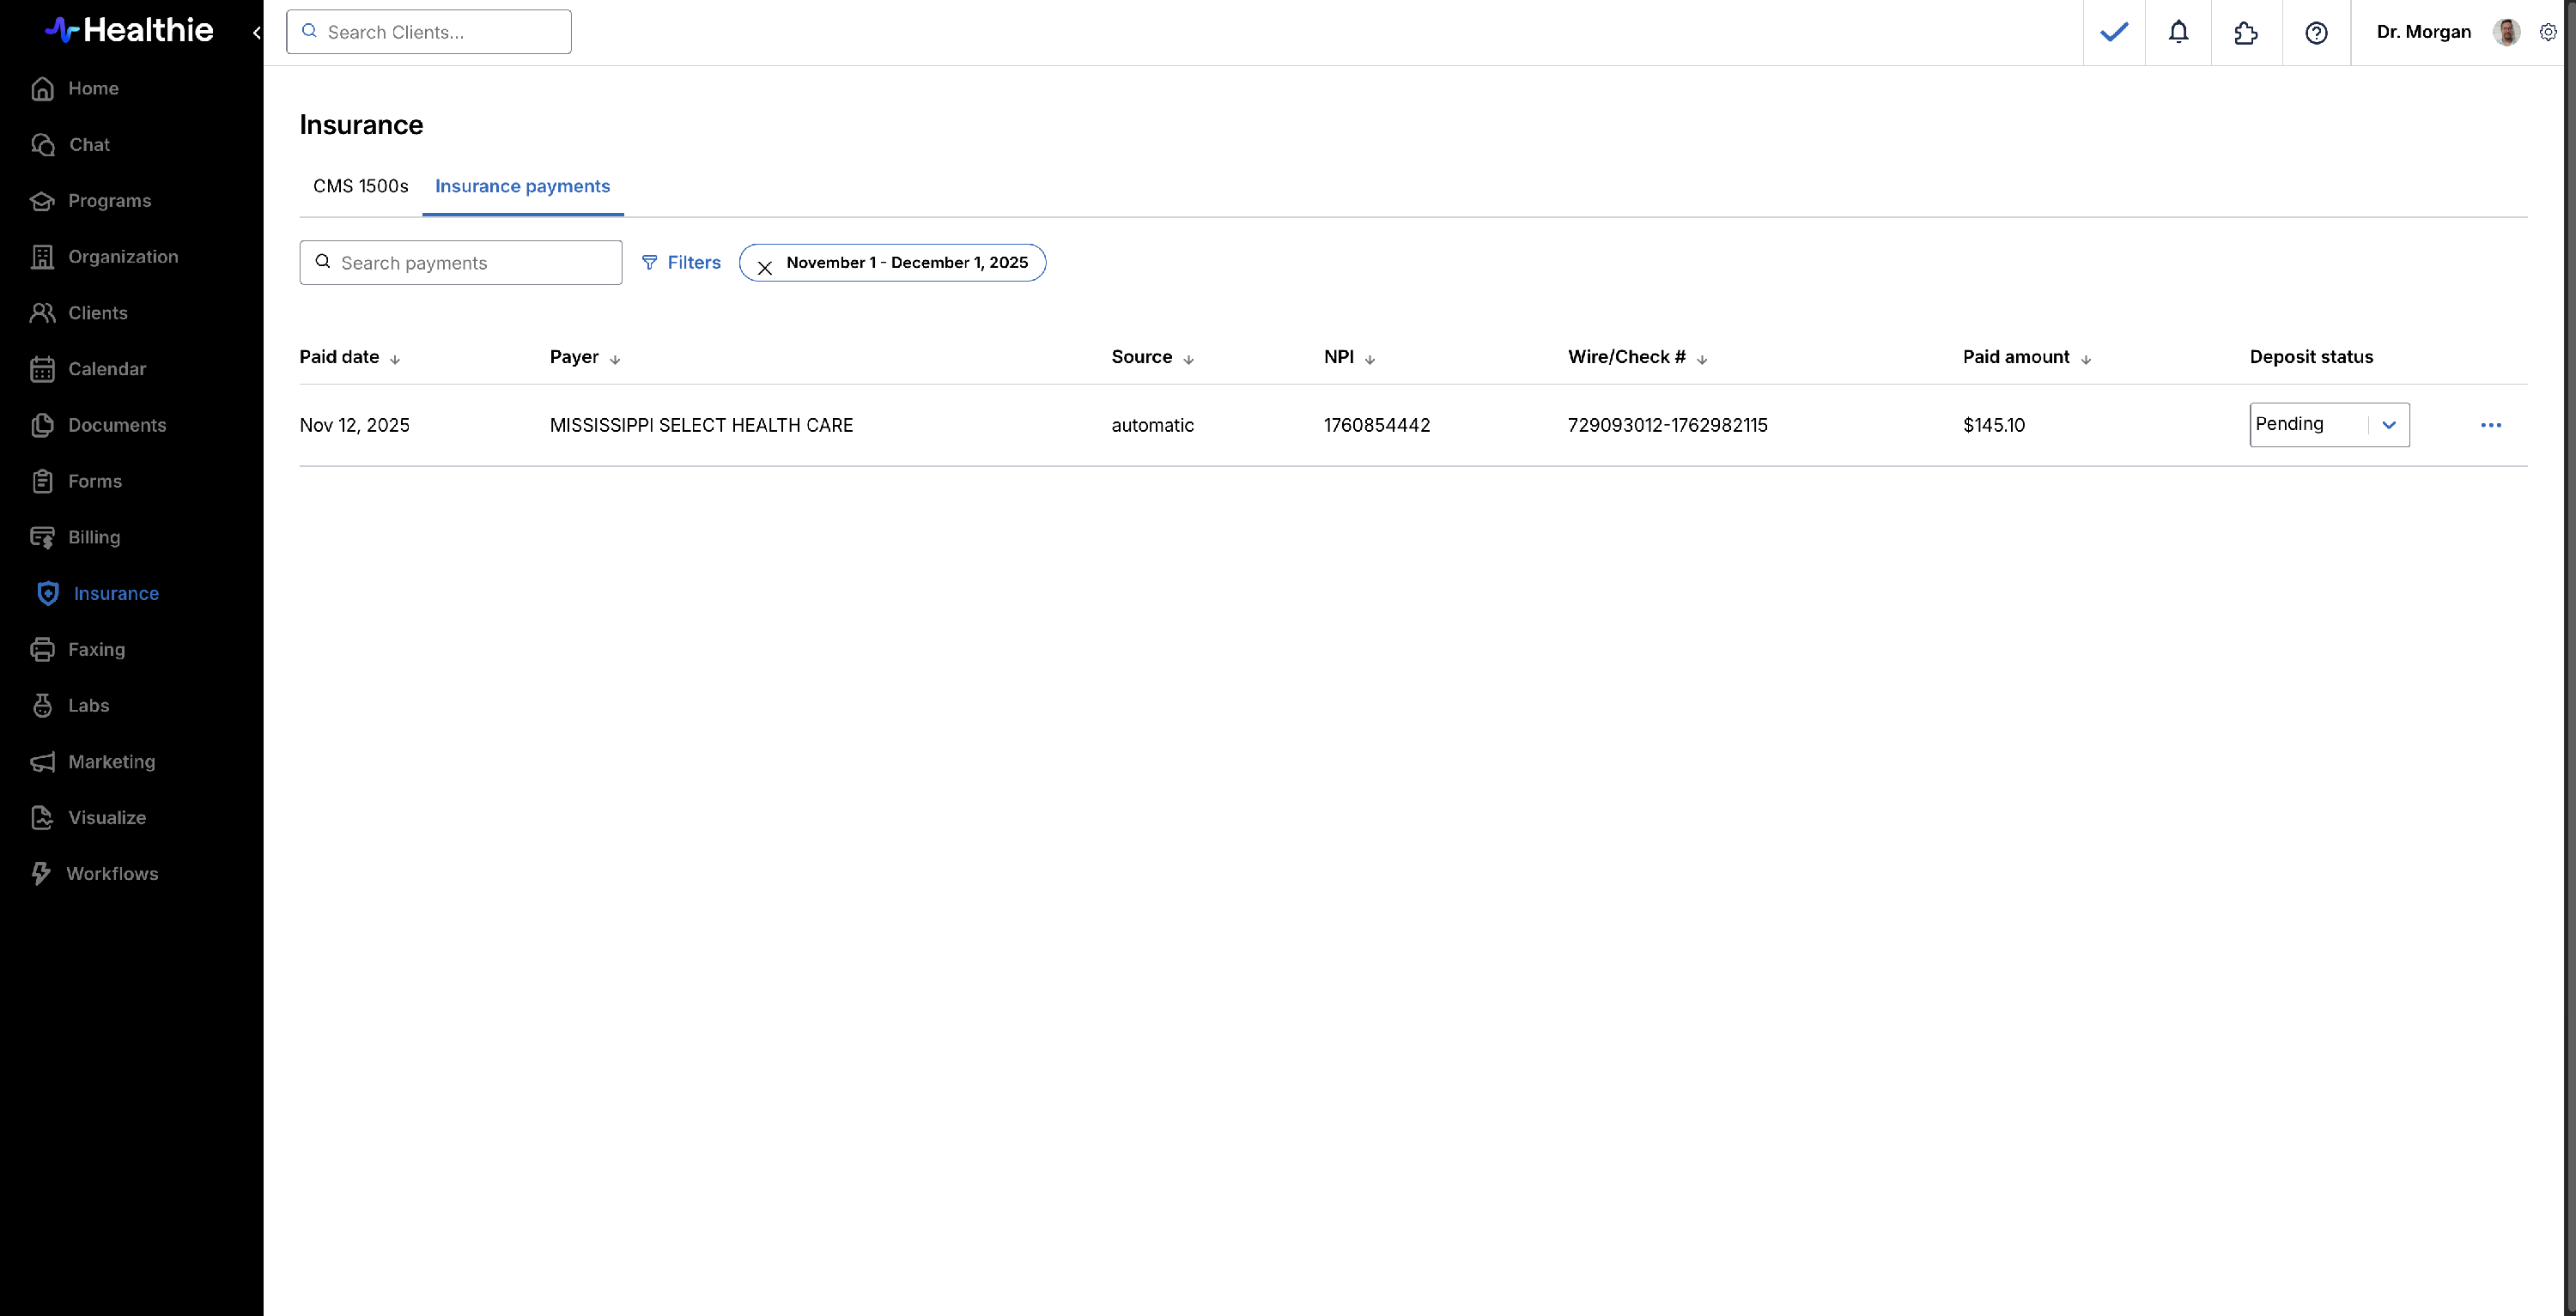Click the blue checkmark tasks icon

pyautogui.click(x=2113, y=32)
